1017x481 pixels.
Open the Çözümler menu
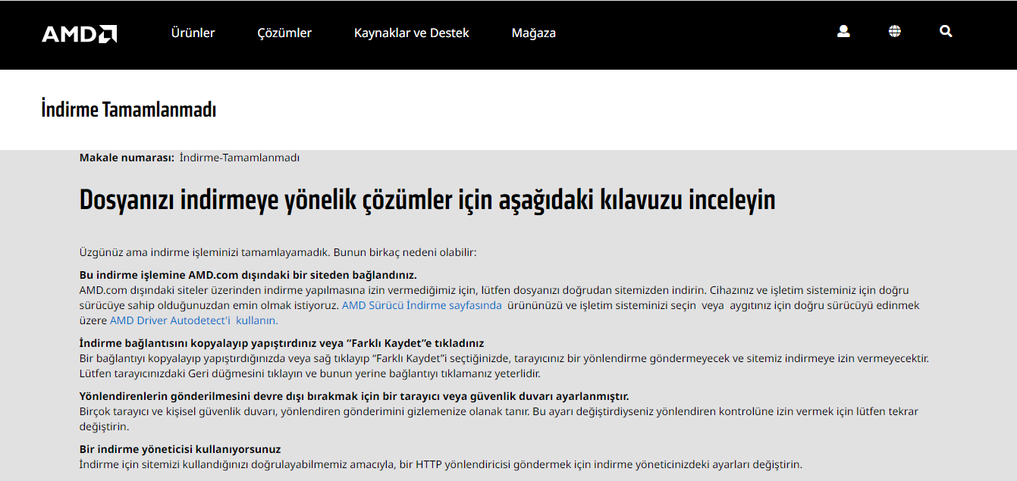coord(284,33)
